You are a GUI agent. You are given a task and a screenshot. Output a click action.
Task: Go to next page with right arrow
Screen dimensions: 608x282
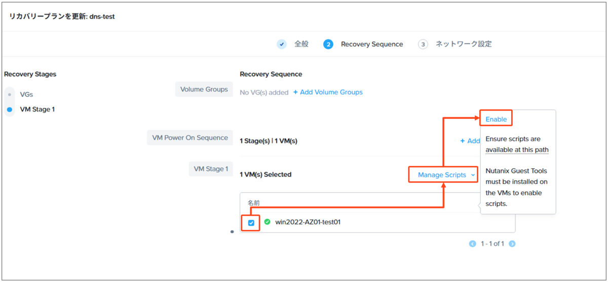pyautogui.click(x=512, y=244)
